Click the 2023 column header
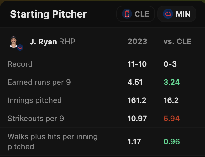Viewport: 205px width, 157px height. 137,42
